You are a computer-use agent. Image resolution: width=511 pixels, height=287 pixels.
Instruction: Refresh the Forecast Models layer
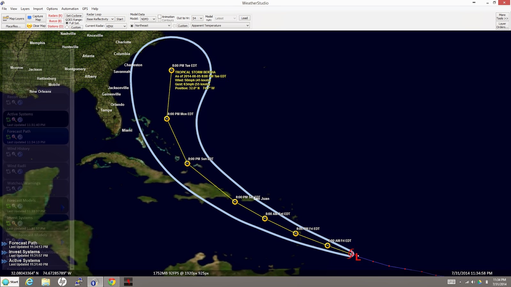(x=9, y=206)
